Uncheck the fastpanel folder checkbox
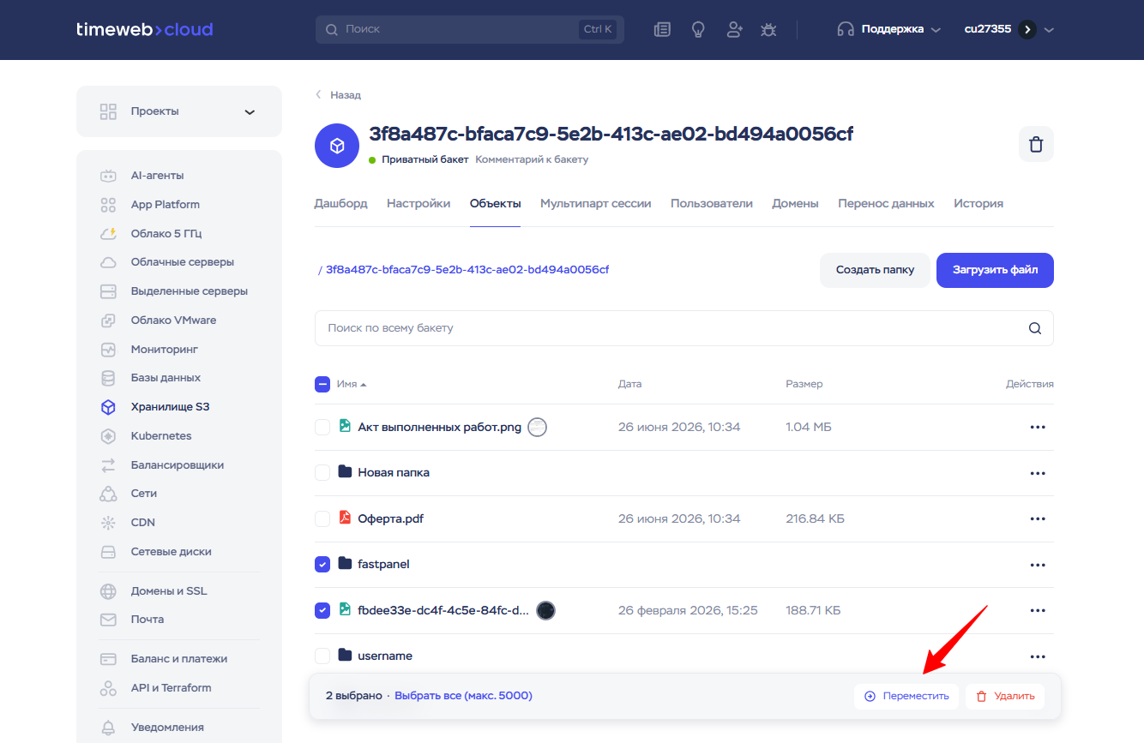Screen dimensions: 1144x743 point(322,565)
